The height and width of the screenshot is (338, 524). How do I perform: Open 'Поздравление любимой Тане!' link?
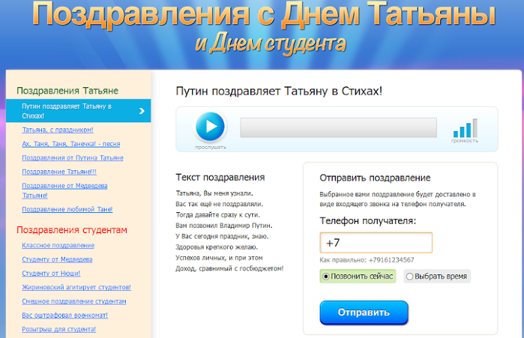67,209
